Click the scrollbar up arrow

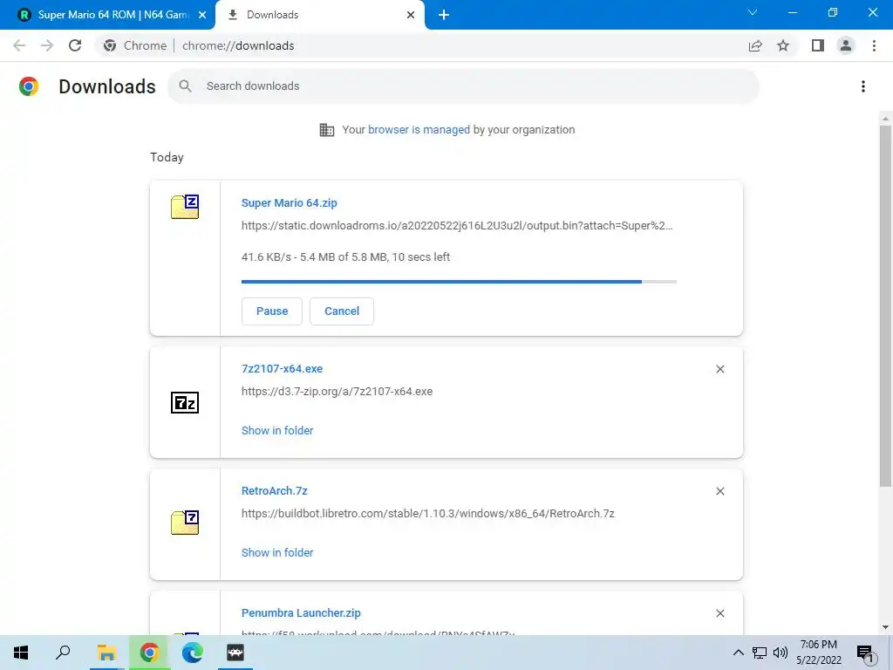(x=885, y=119)
